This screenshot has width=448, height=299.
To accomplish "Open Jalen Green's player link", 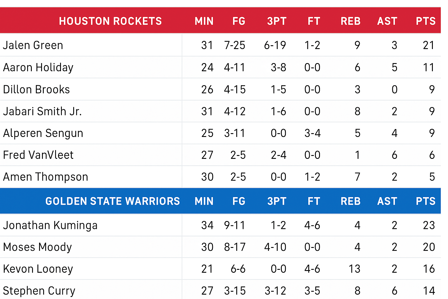I will click(x=33, y=45).
